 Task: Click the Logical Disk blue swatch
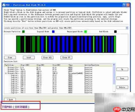tap(53, 32)
